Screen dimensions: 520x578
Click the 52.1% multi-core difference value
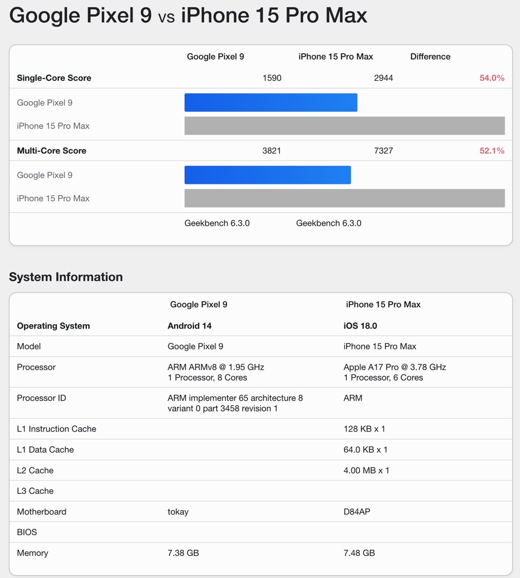tap(492, 150)
